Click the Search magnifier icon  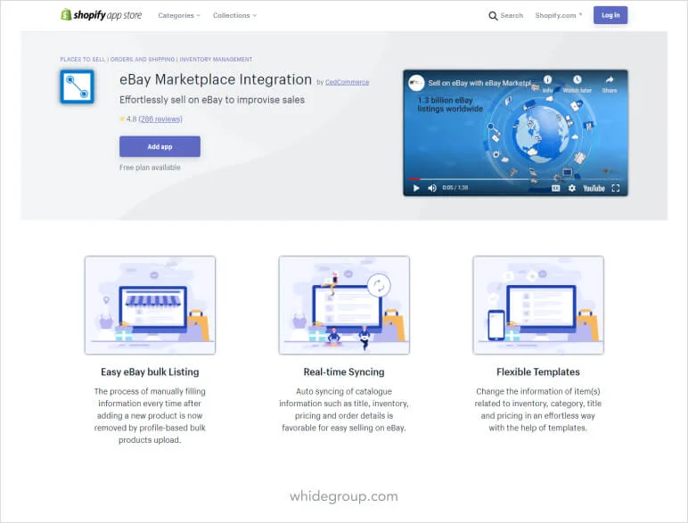(x=493, y=16)
